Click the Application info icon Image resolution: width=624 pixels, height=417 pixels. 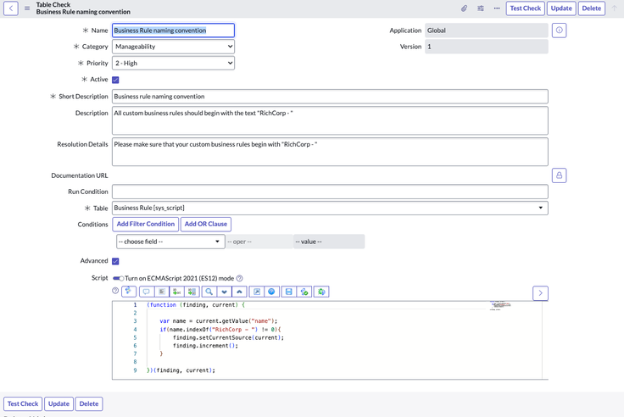(x=559, y=31)
